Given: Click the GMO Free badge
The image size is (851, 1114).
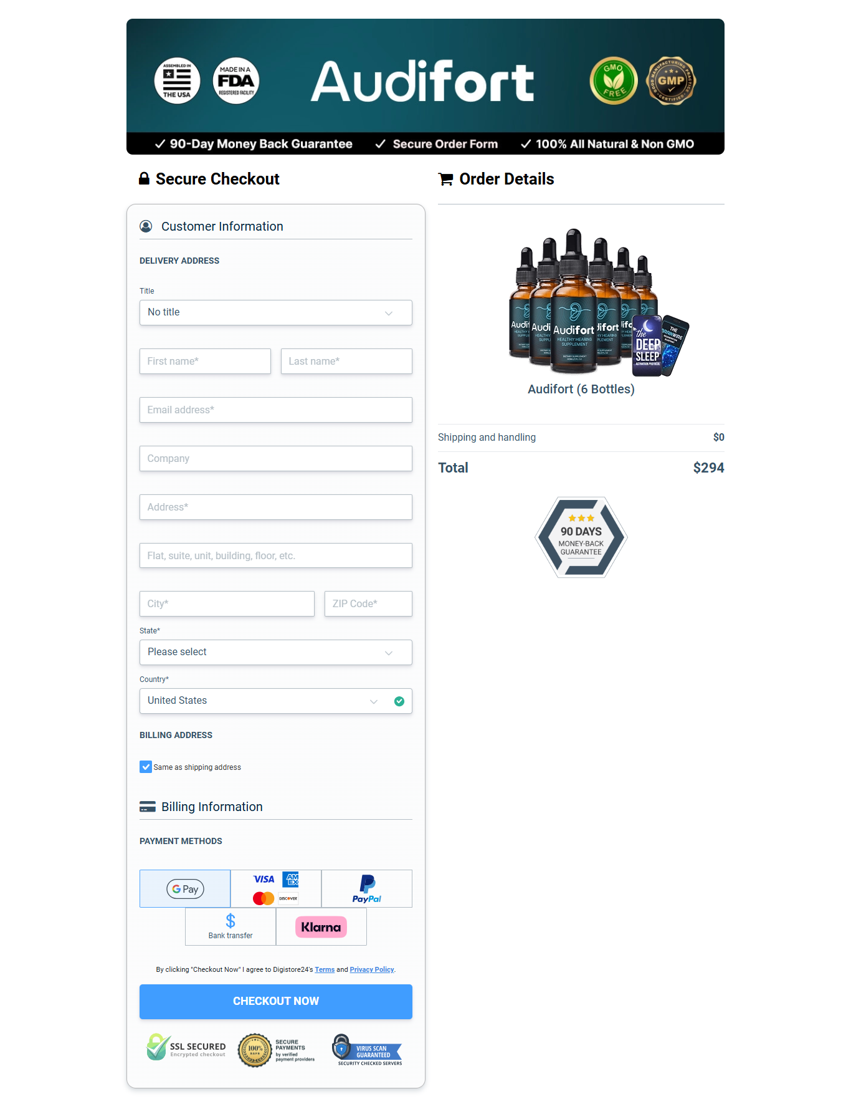Looking at the screenshot, I should 614,81.
